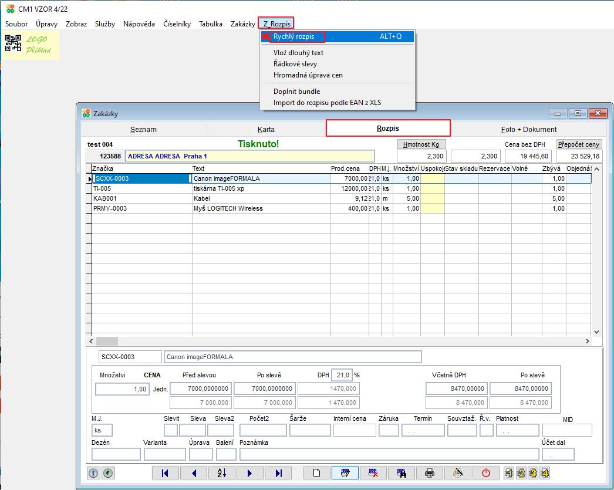Click the Přepočet ceny button

(x=579, y=144)
